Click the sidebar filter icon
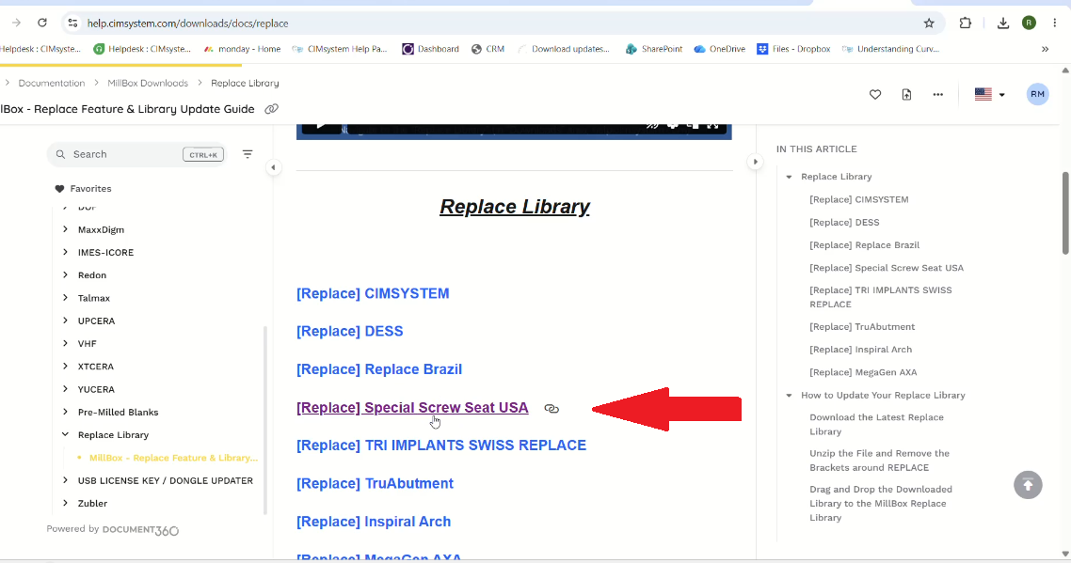The width and height of the screenshot is (1071, 563). point(248,154)
